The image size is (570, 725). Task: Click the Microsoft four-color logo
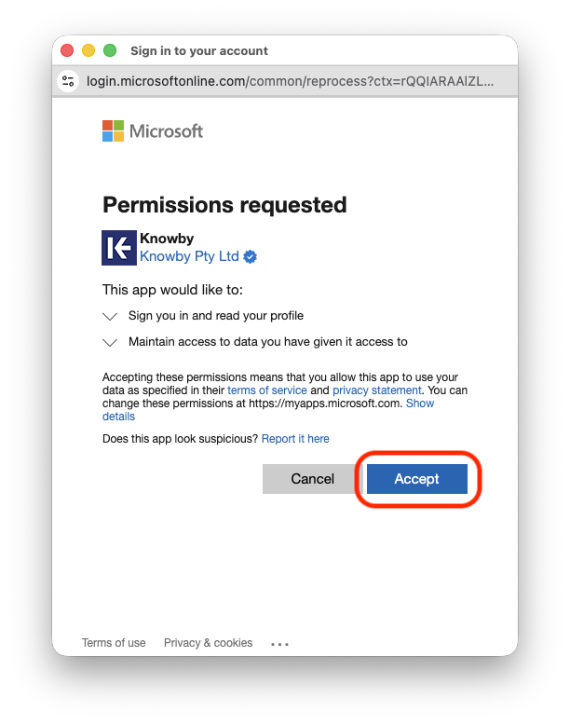(x=113, y=130)
